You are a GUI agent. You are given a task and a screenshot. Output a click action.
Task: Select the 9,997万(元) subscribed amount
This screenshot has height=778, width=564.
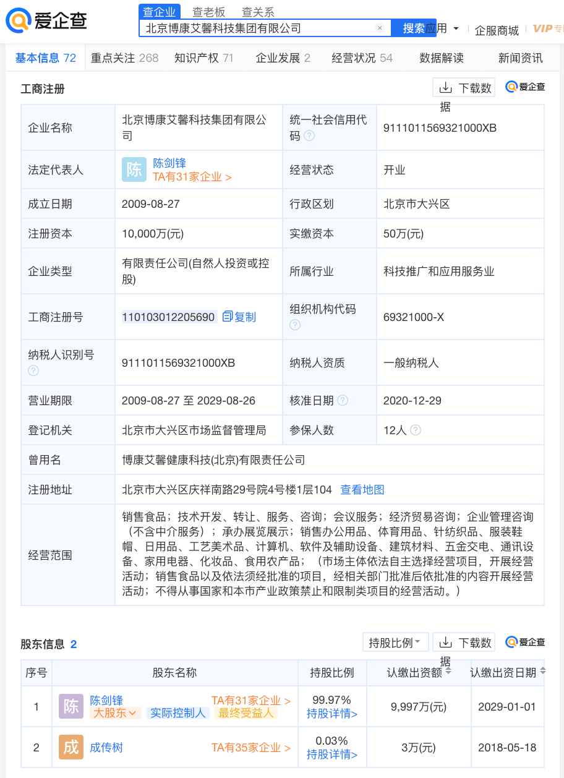pyautogui.click(x=419, y=707)
